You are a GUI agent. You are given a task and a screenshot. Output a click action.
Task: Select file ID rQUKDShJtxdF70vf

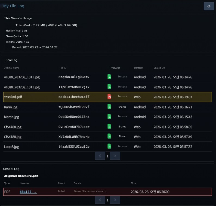coord(74,107)
